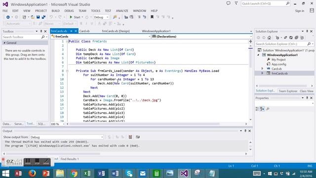316x178 pixels.
Task: Switch to the Class View tab
Action: (306, 91)
